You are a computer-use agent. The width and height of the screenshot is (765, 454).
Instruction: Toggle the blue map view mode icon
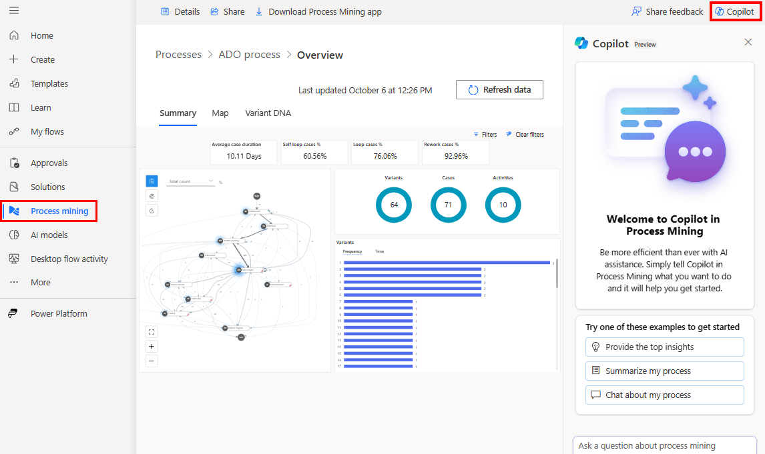[x=152, y=181]
